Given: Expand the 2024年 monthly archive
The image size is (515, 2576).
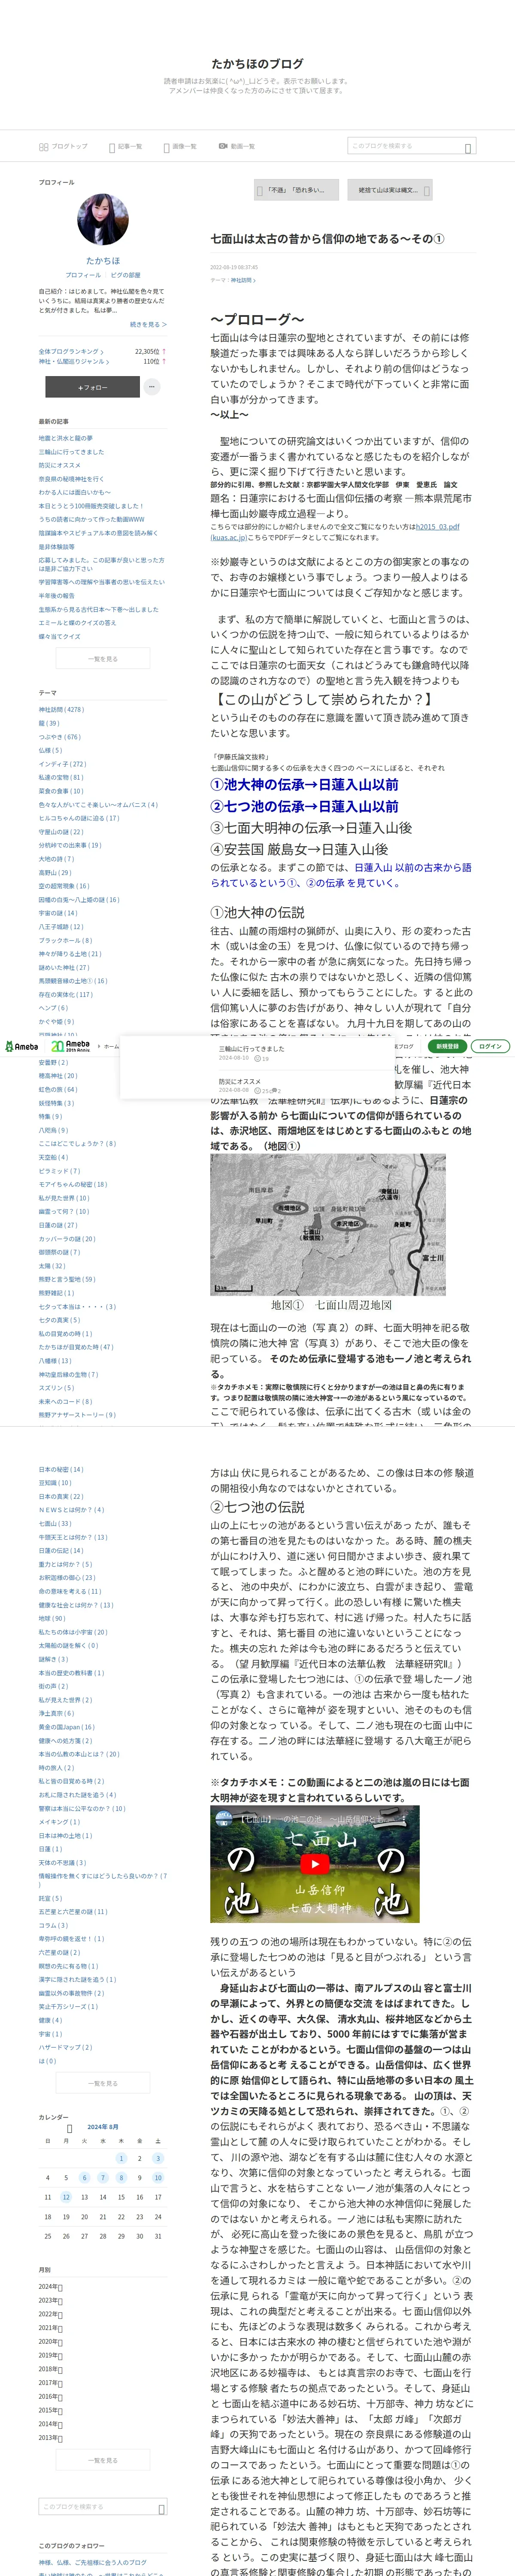Looking at the screenshot, I should [51, 2287].
